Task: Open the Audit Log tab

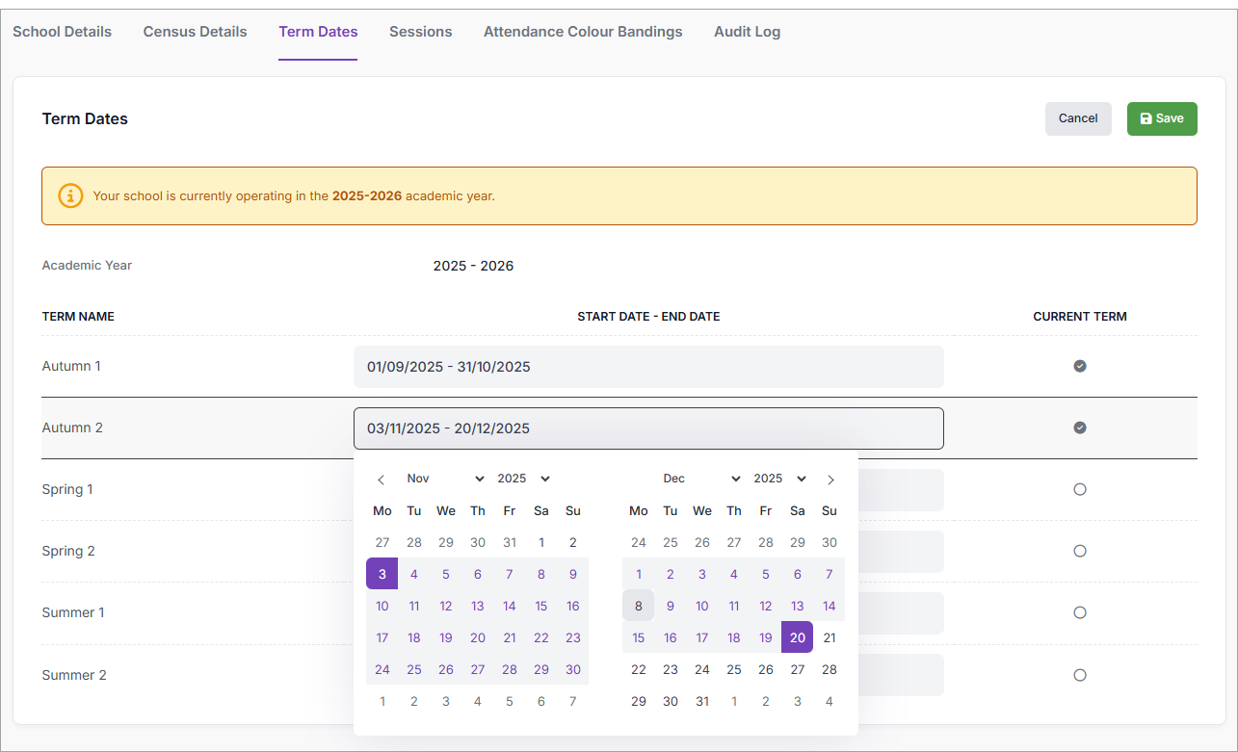Action: click(747, 32)
